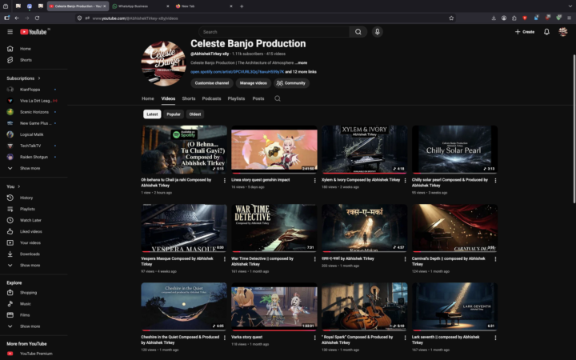Open the Community button
Image resolution: width=576 pixels, height=360 pixels.
click(291, 83)
